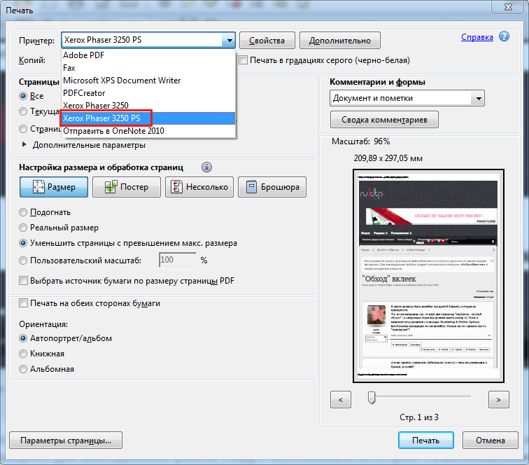The width and height of the screenshot is (529, 465).
Task: Select Microsoft XPS Document Writer
Action: coord(148,81)
